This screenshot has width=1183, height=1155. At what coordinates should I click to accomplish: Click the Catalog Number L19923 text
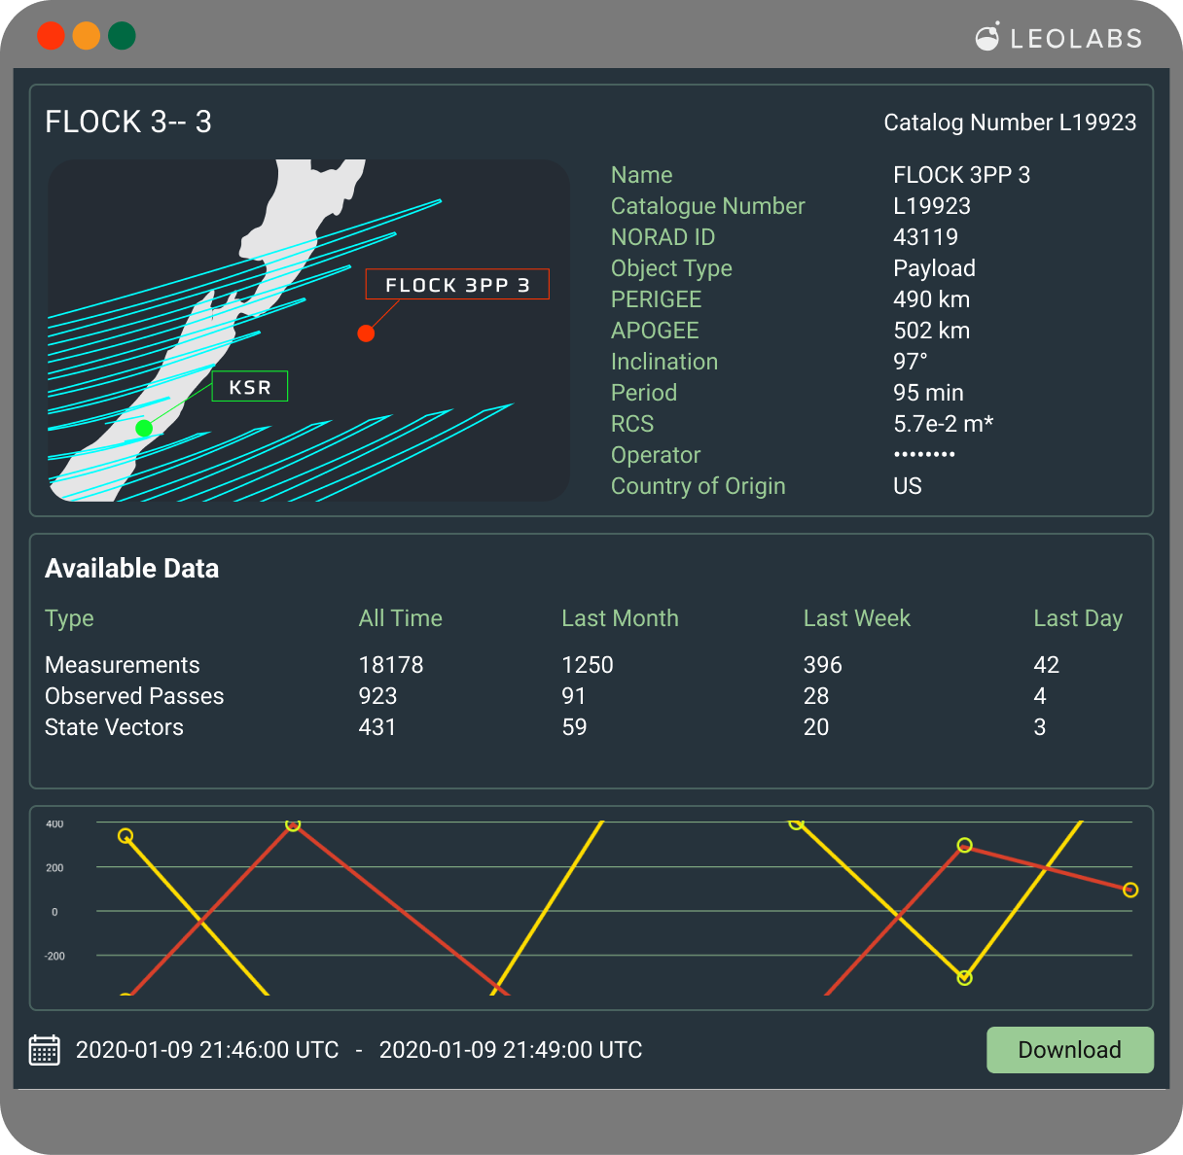click(1010, 122)
